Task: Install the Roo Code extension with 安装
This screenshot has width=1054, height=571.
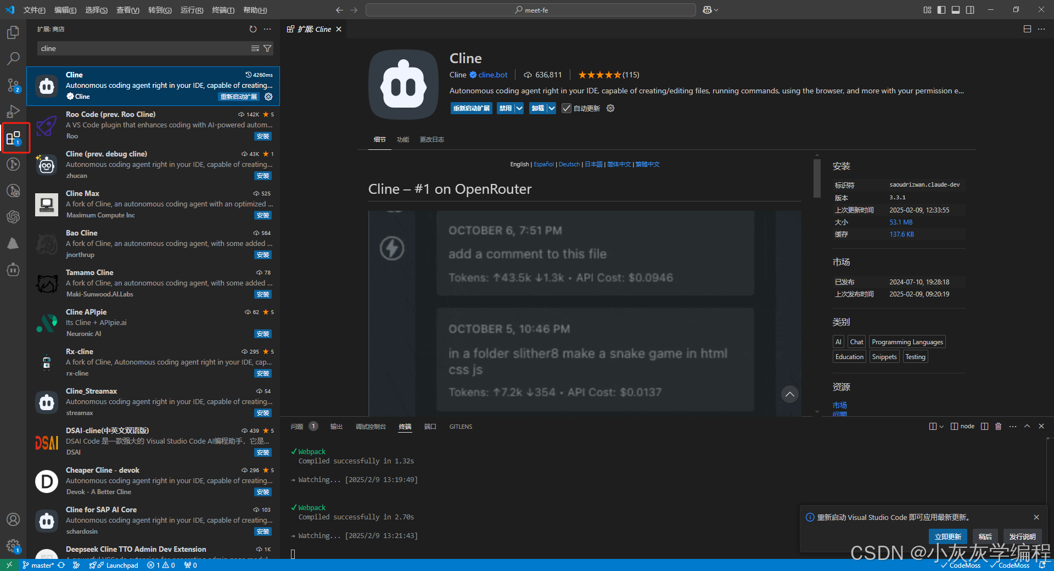Action: (x=263, y=136)
